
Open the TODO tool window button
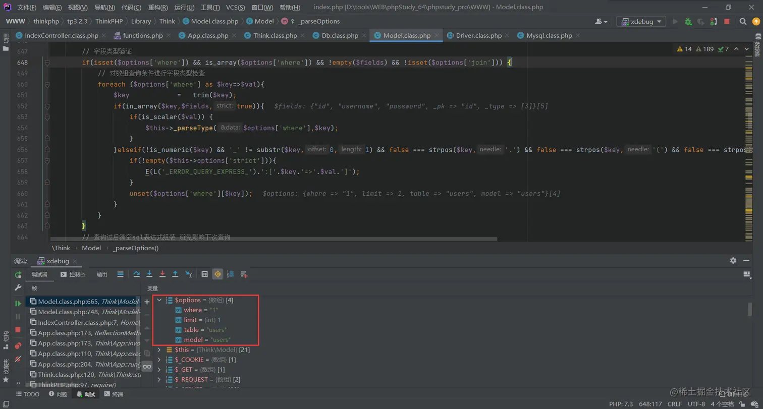coord(28,394)
